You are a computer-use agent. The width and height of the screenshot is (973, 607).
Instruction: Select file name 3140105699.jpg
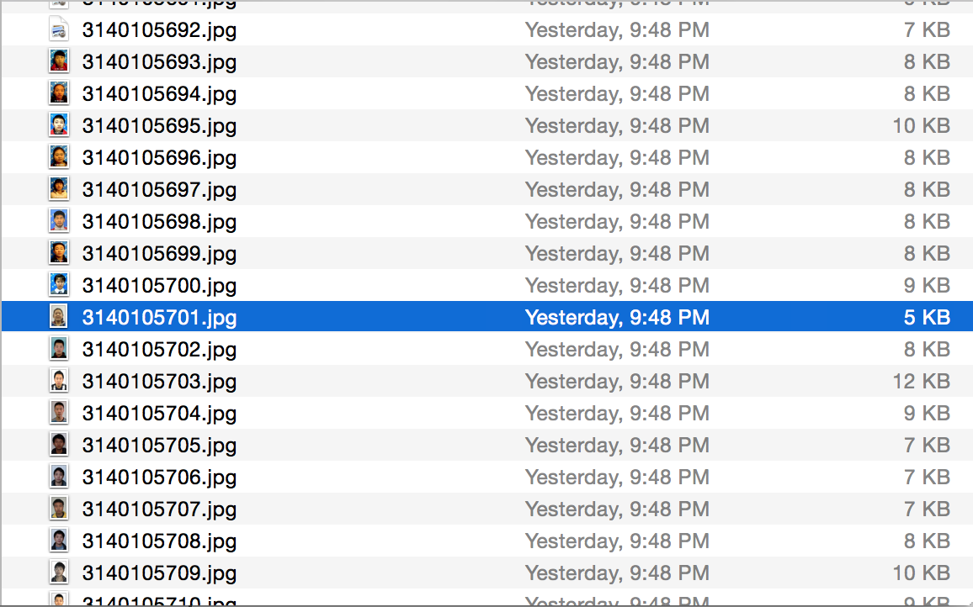pyautogui.click(x=159, y=254)
